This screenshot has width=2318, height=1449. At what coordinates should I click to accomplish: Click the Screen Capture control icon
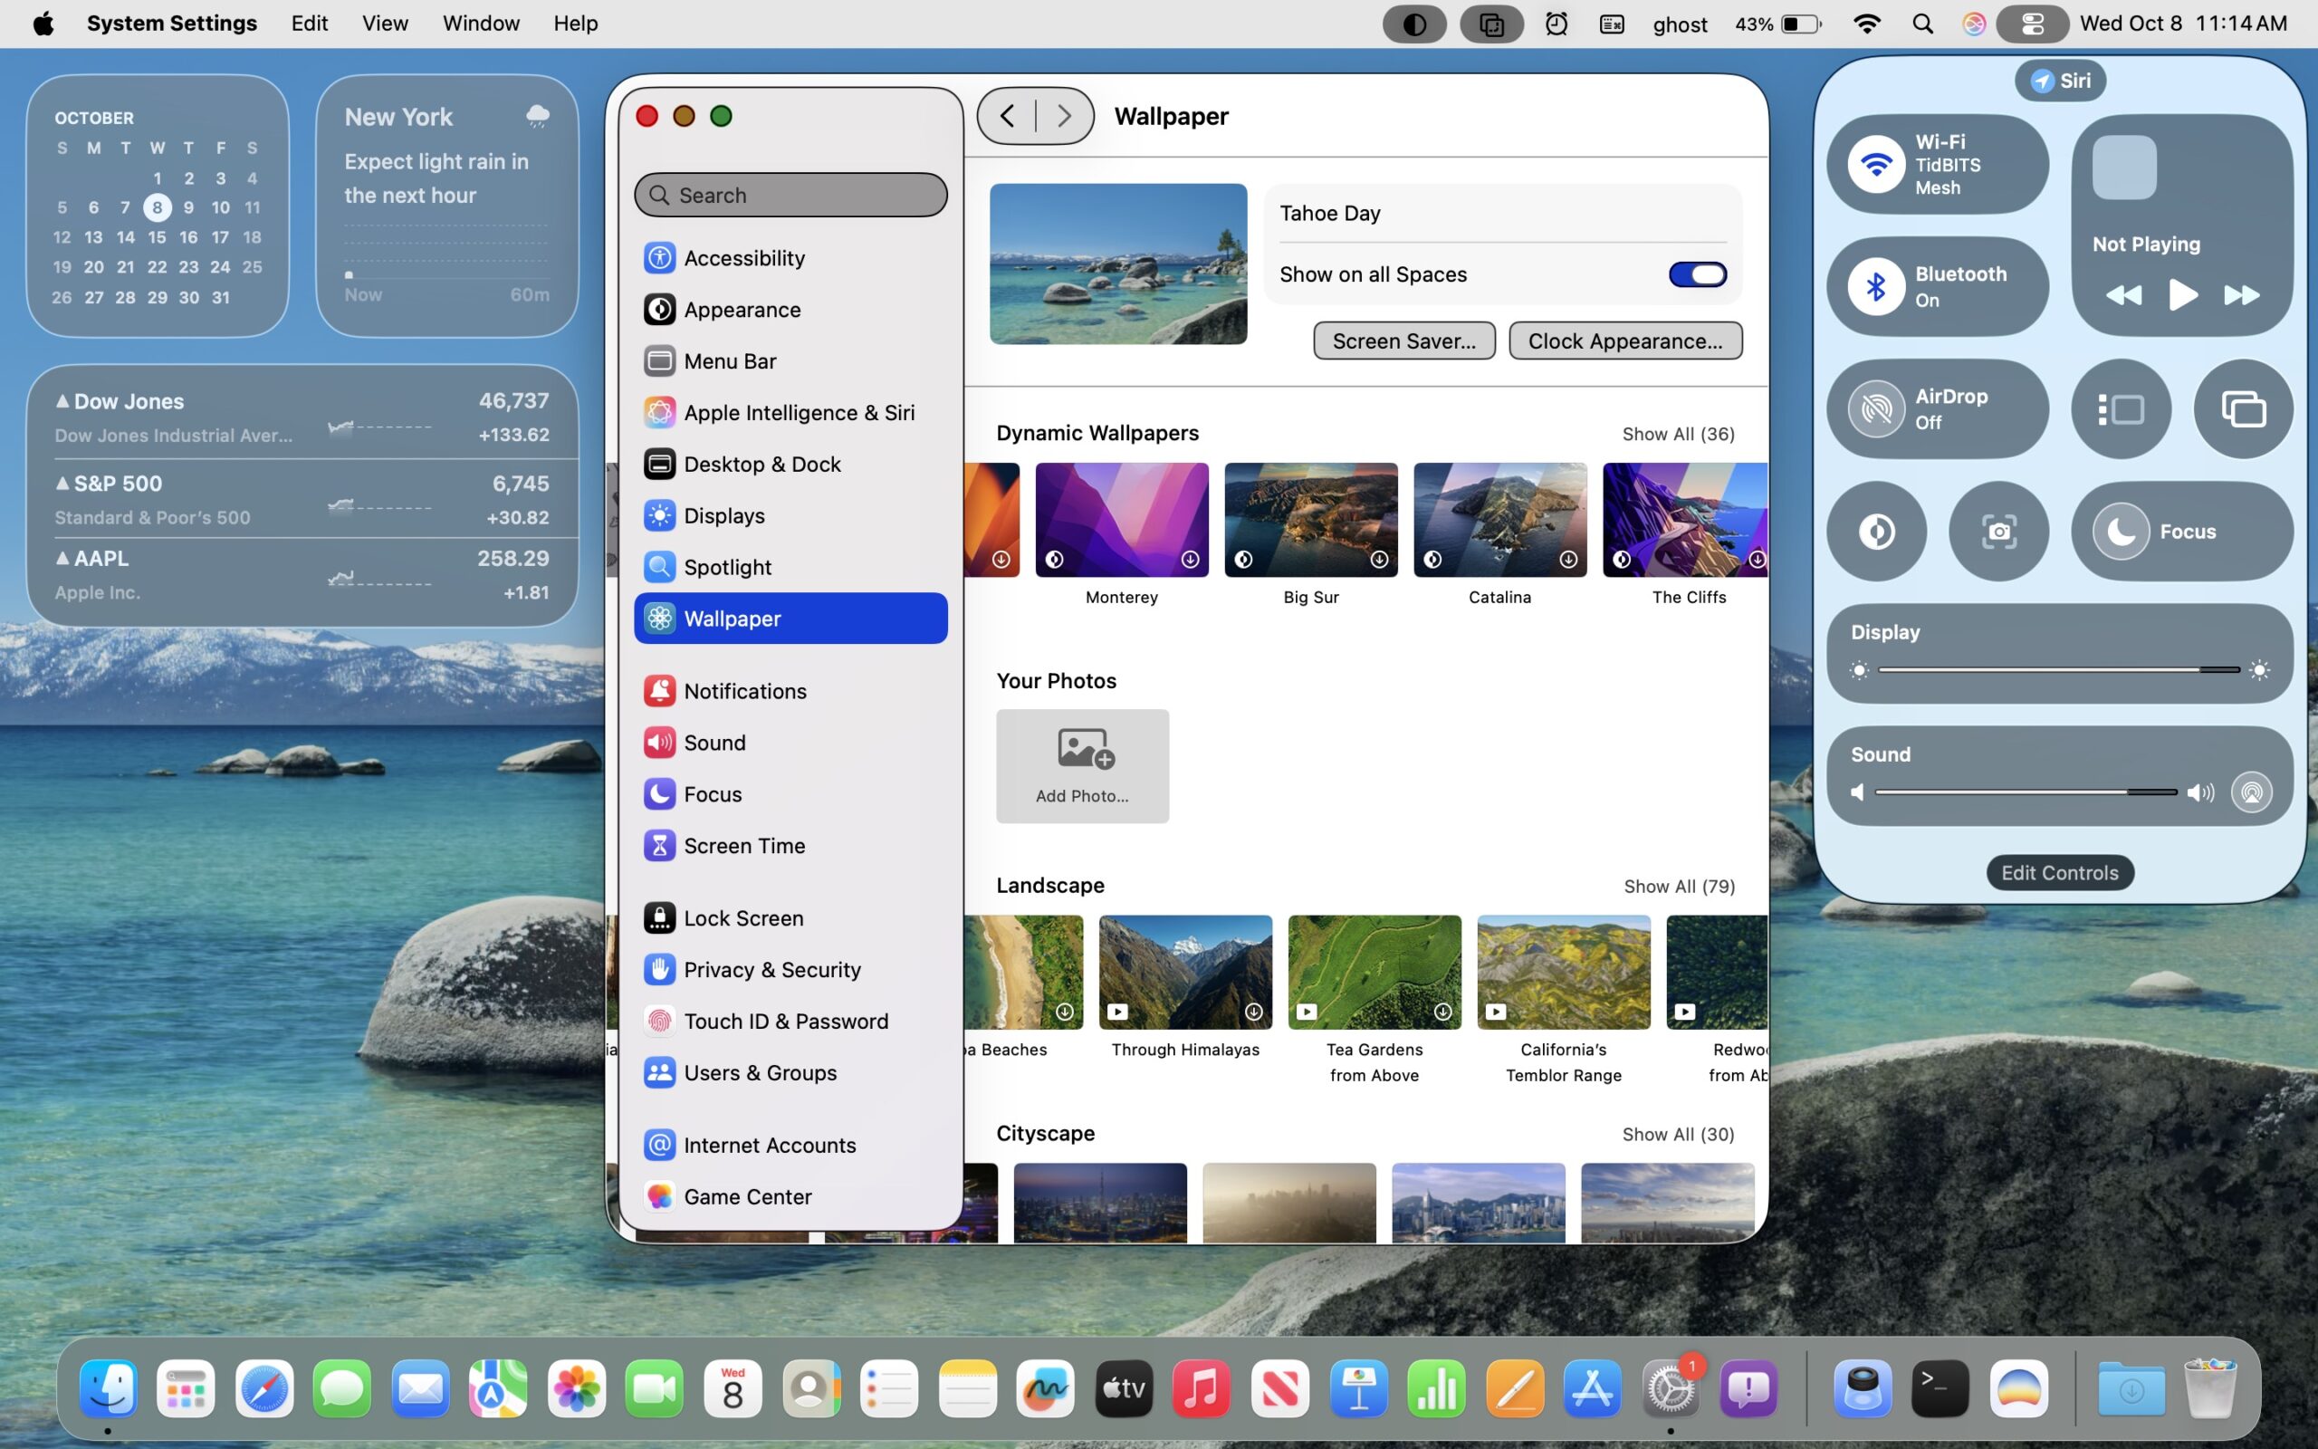1998,531
